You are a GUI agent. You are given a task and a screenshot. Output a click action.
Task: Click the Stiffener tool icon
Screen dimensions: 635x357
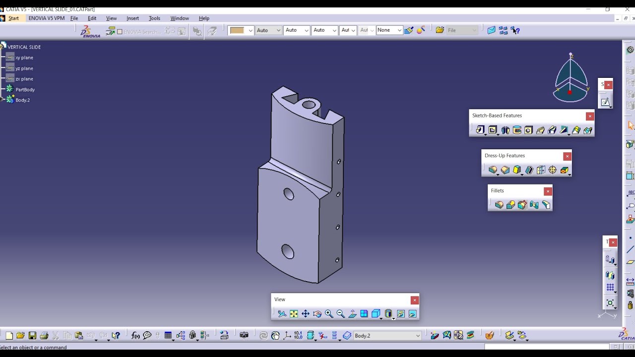(564, 130)
